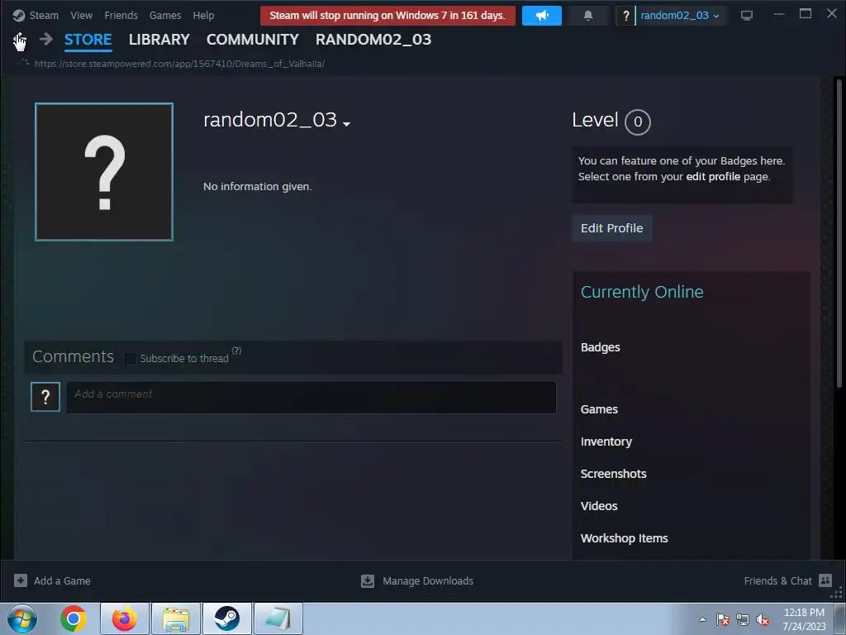Click the store URL address text
Image resolution: width=846 pixels, height=635 pixels.
179,64
